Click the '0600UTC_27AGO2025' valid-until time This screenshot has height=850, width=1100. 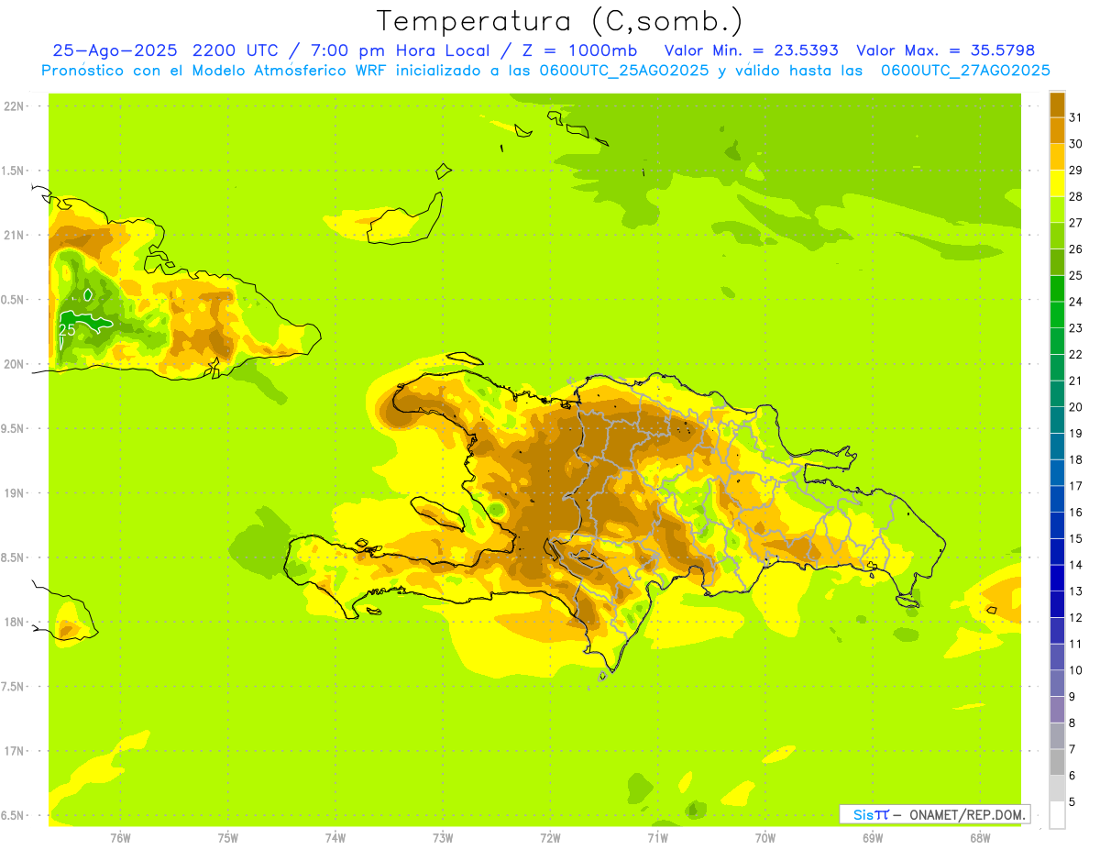[x=965, y=71]
